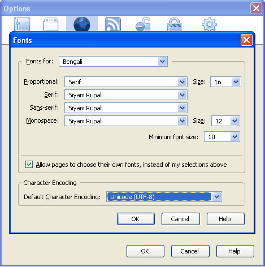Viewport: 265px width, 267px height.
Task: Open the Advanced gear icon
Action: [x=209, y=24]
